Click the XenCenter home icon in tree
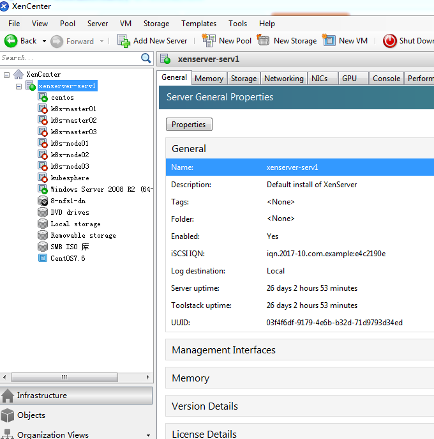This screenshot has height=439, width=434. click(x=19, y=75)
